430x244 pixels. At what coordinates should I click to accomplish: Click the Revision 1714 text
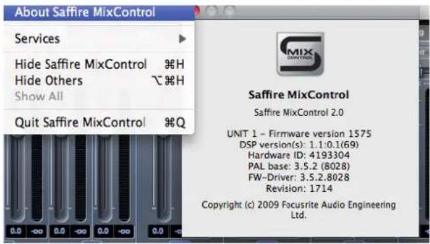point(299,188)
